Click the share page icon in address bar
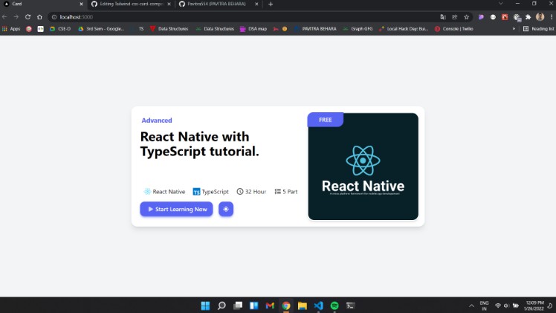Screen dimensions: 556x313 [455, 16]
